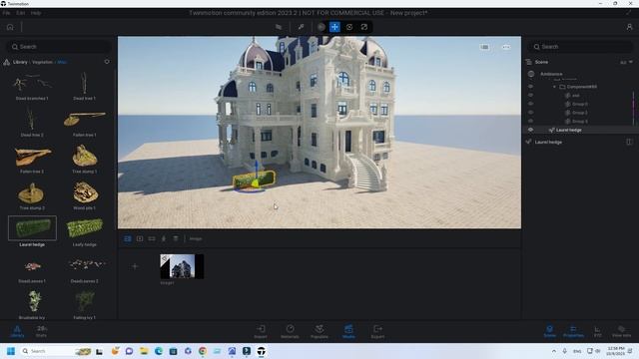Select Ambience in the scene tree

[551, 74]
